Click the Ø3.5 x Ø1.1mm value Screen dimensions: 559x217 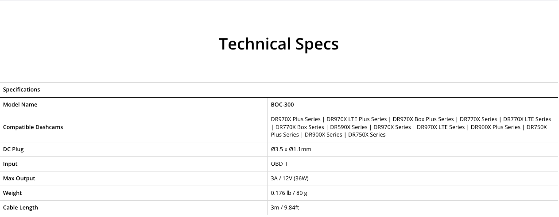tap(291, 149)
